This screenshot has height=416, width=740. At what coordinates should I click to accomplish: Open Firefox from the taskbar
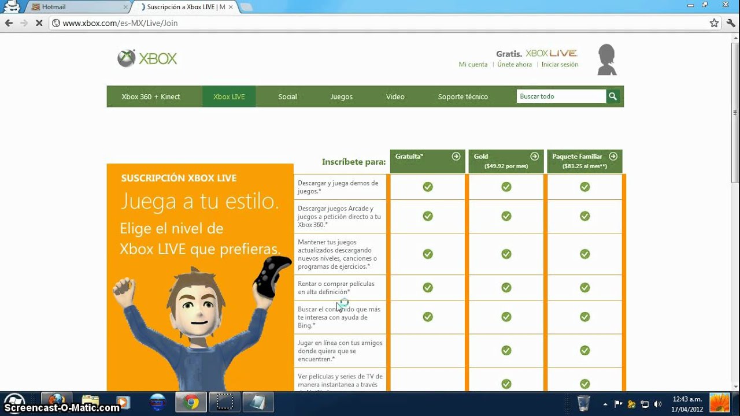pos(57,402)
